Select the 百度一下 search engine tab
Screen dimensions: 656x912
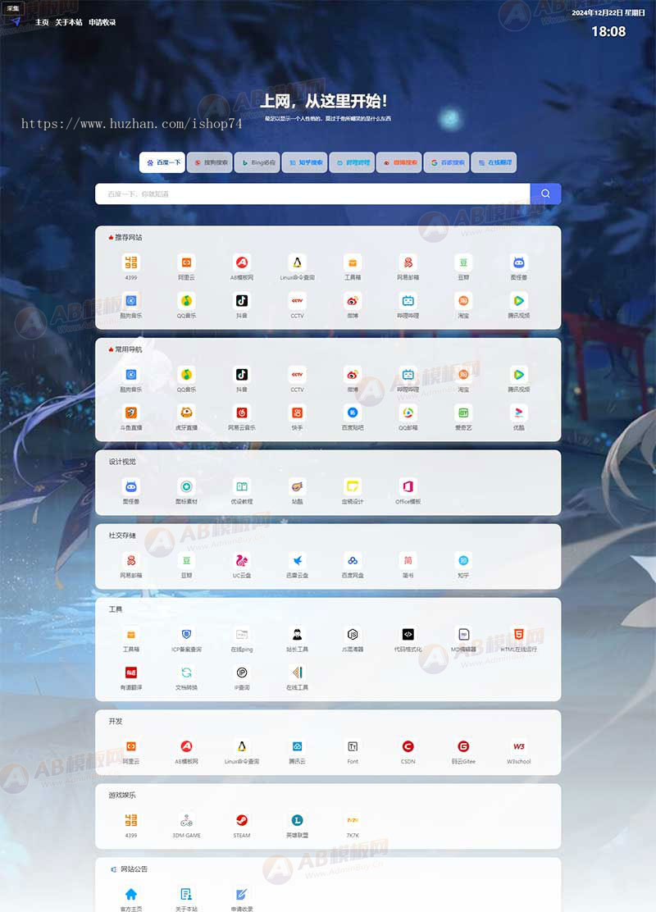tap(162, 163)
